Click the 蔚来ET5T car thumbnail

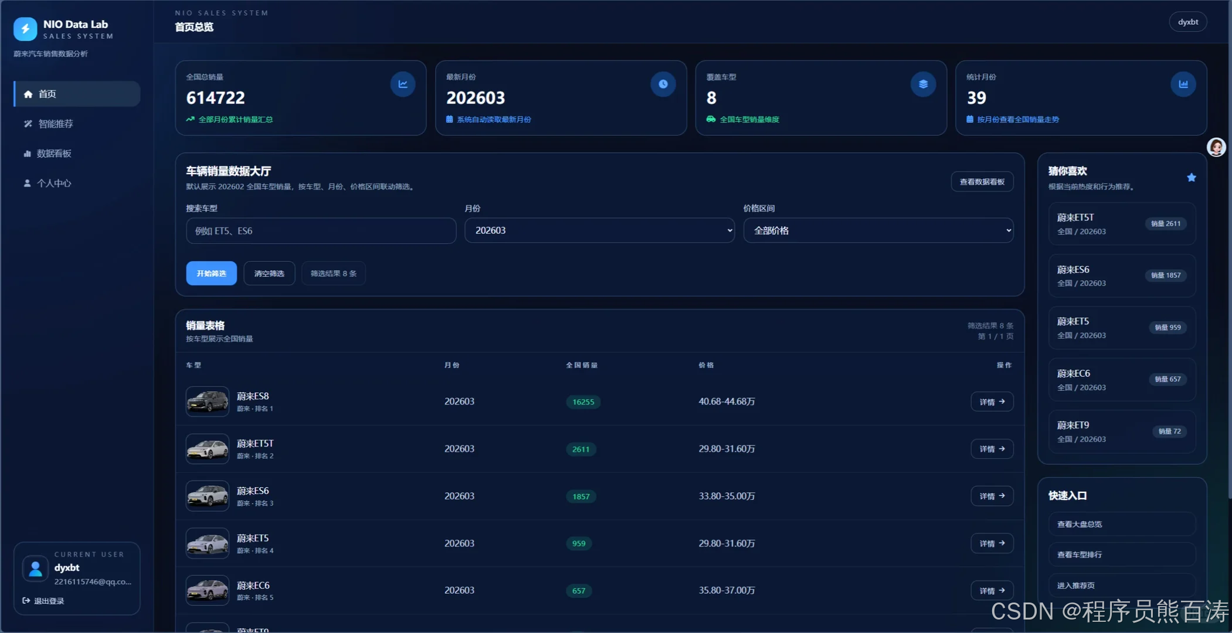(x=207, y=448)
